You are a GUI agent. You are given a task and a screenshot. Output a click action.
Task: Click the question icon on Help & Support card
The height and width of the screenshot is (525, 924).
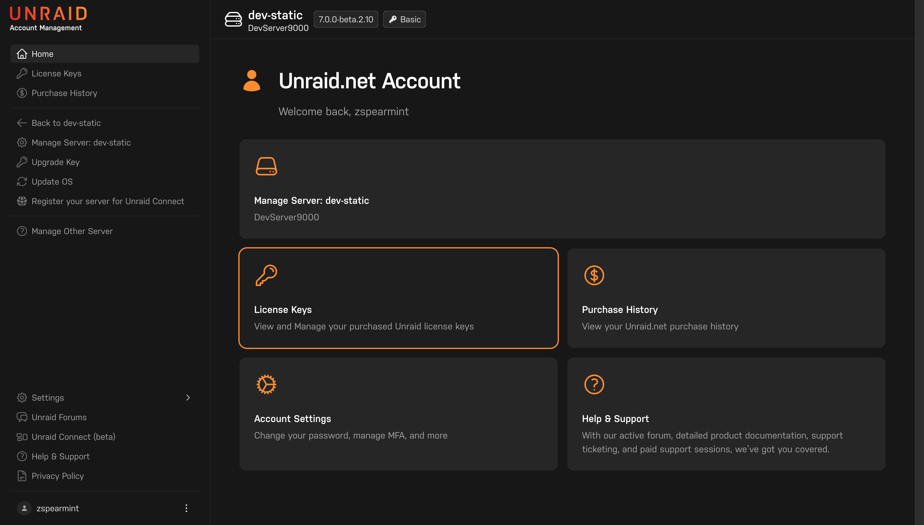[594, 384]
